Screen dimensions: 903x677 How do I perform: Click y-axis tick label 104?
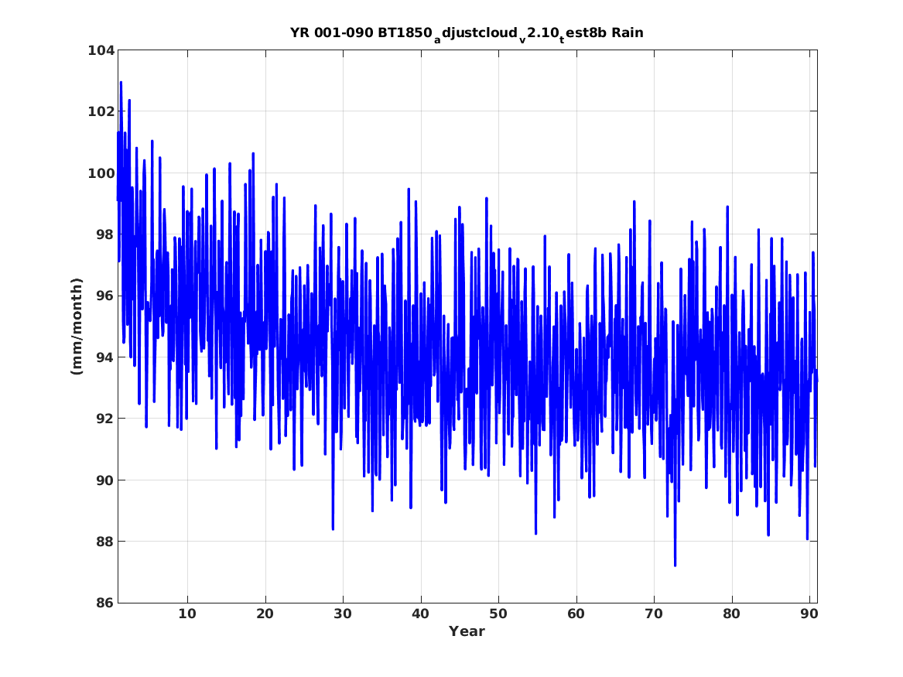101,50
